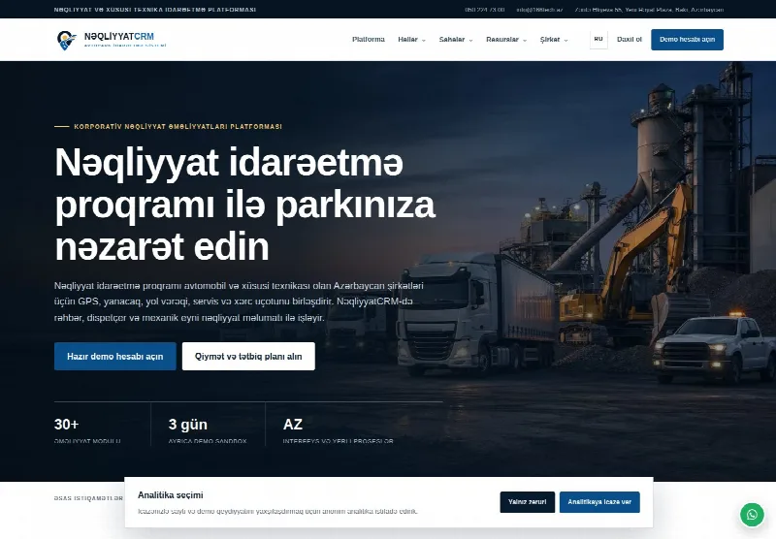This screenshot has height=539, width=776.
Task: Click Qiymət və tətbiq planı alın button
Action: (248, 356)
